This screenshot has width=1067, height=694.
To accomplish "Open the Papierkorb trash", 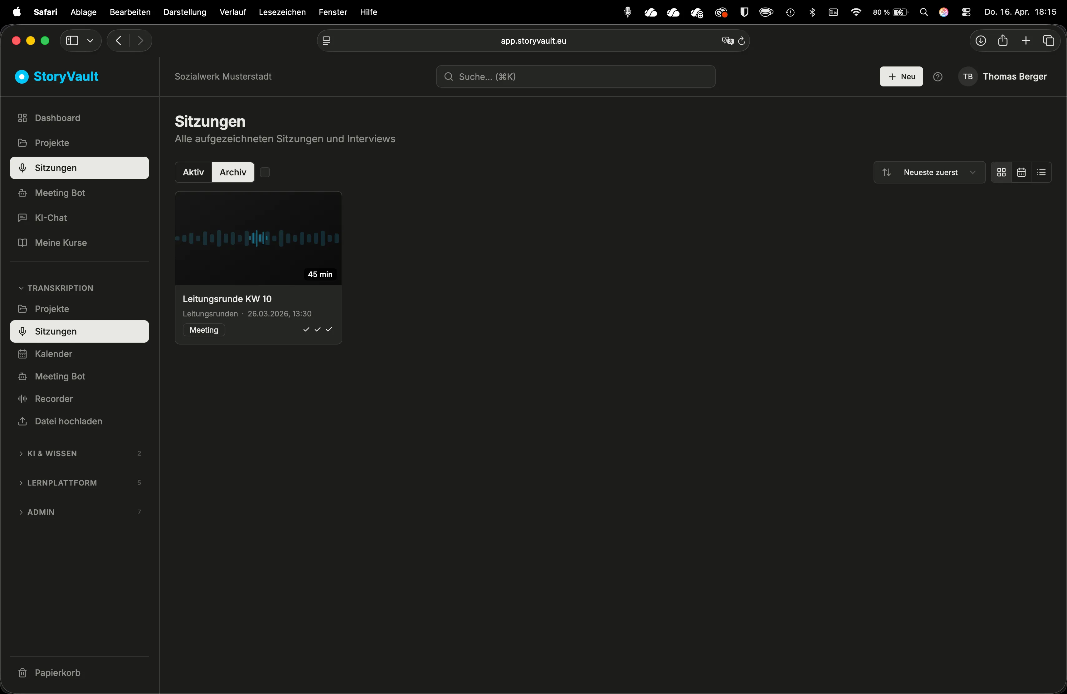I will click(x=79, y=672).
